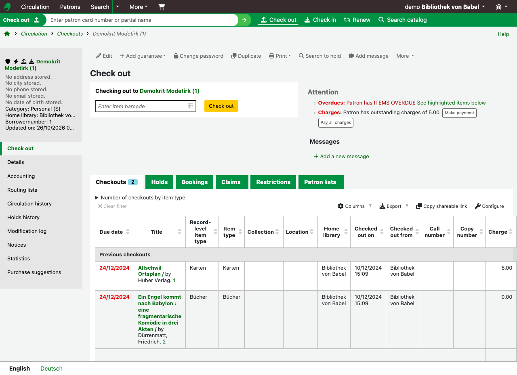Open the Restrictions tab
The width and height of the screenshot is (517, 375).
273,182
